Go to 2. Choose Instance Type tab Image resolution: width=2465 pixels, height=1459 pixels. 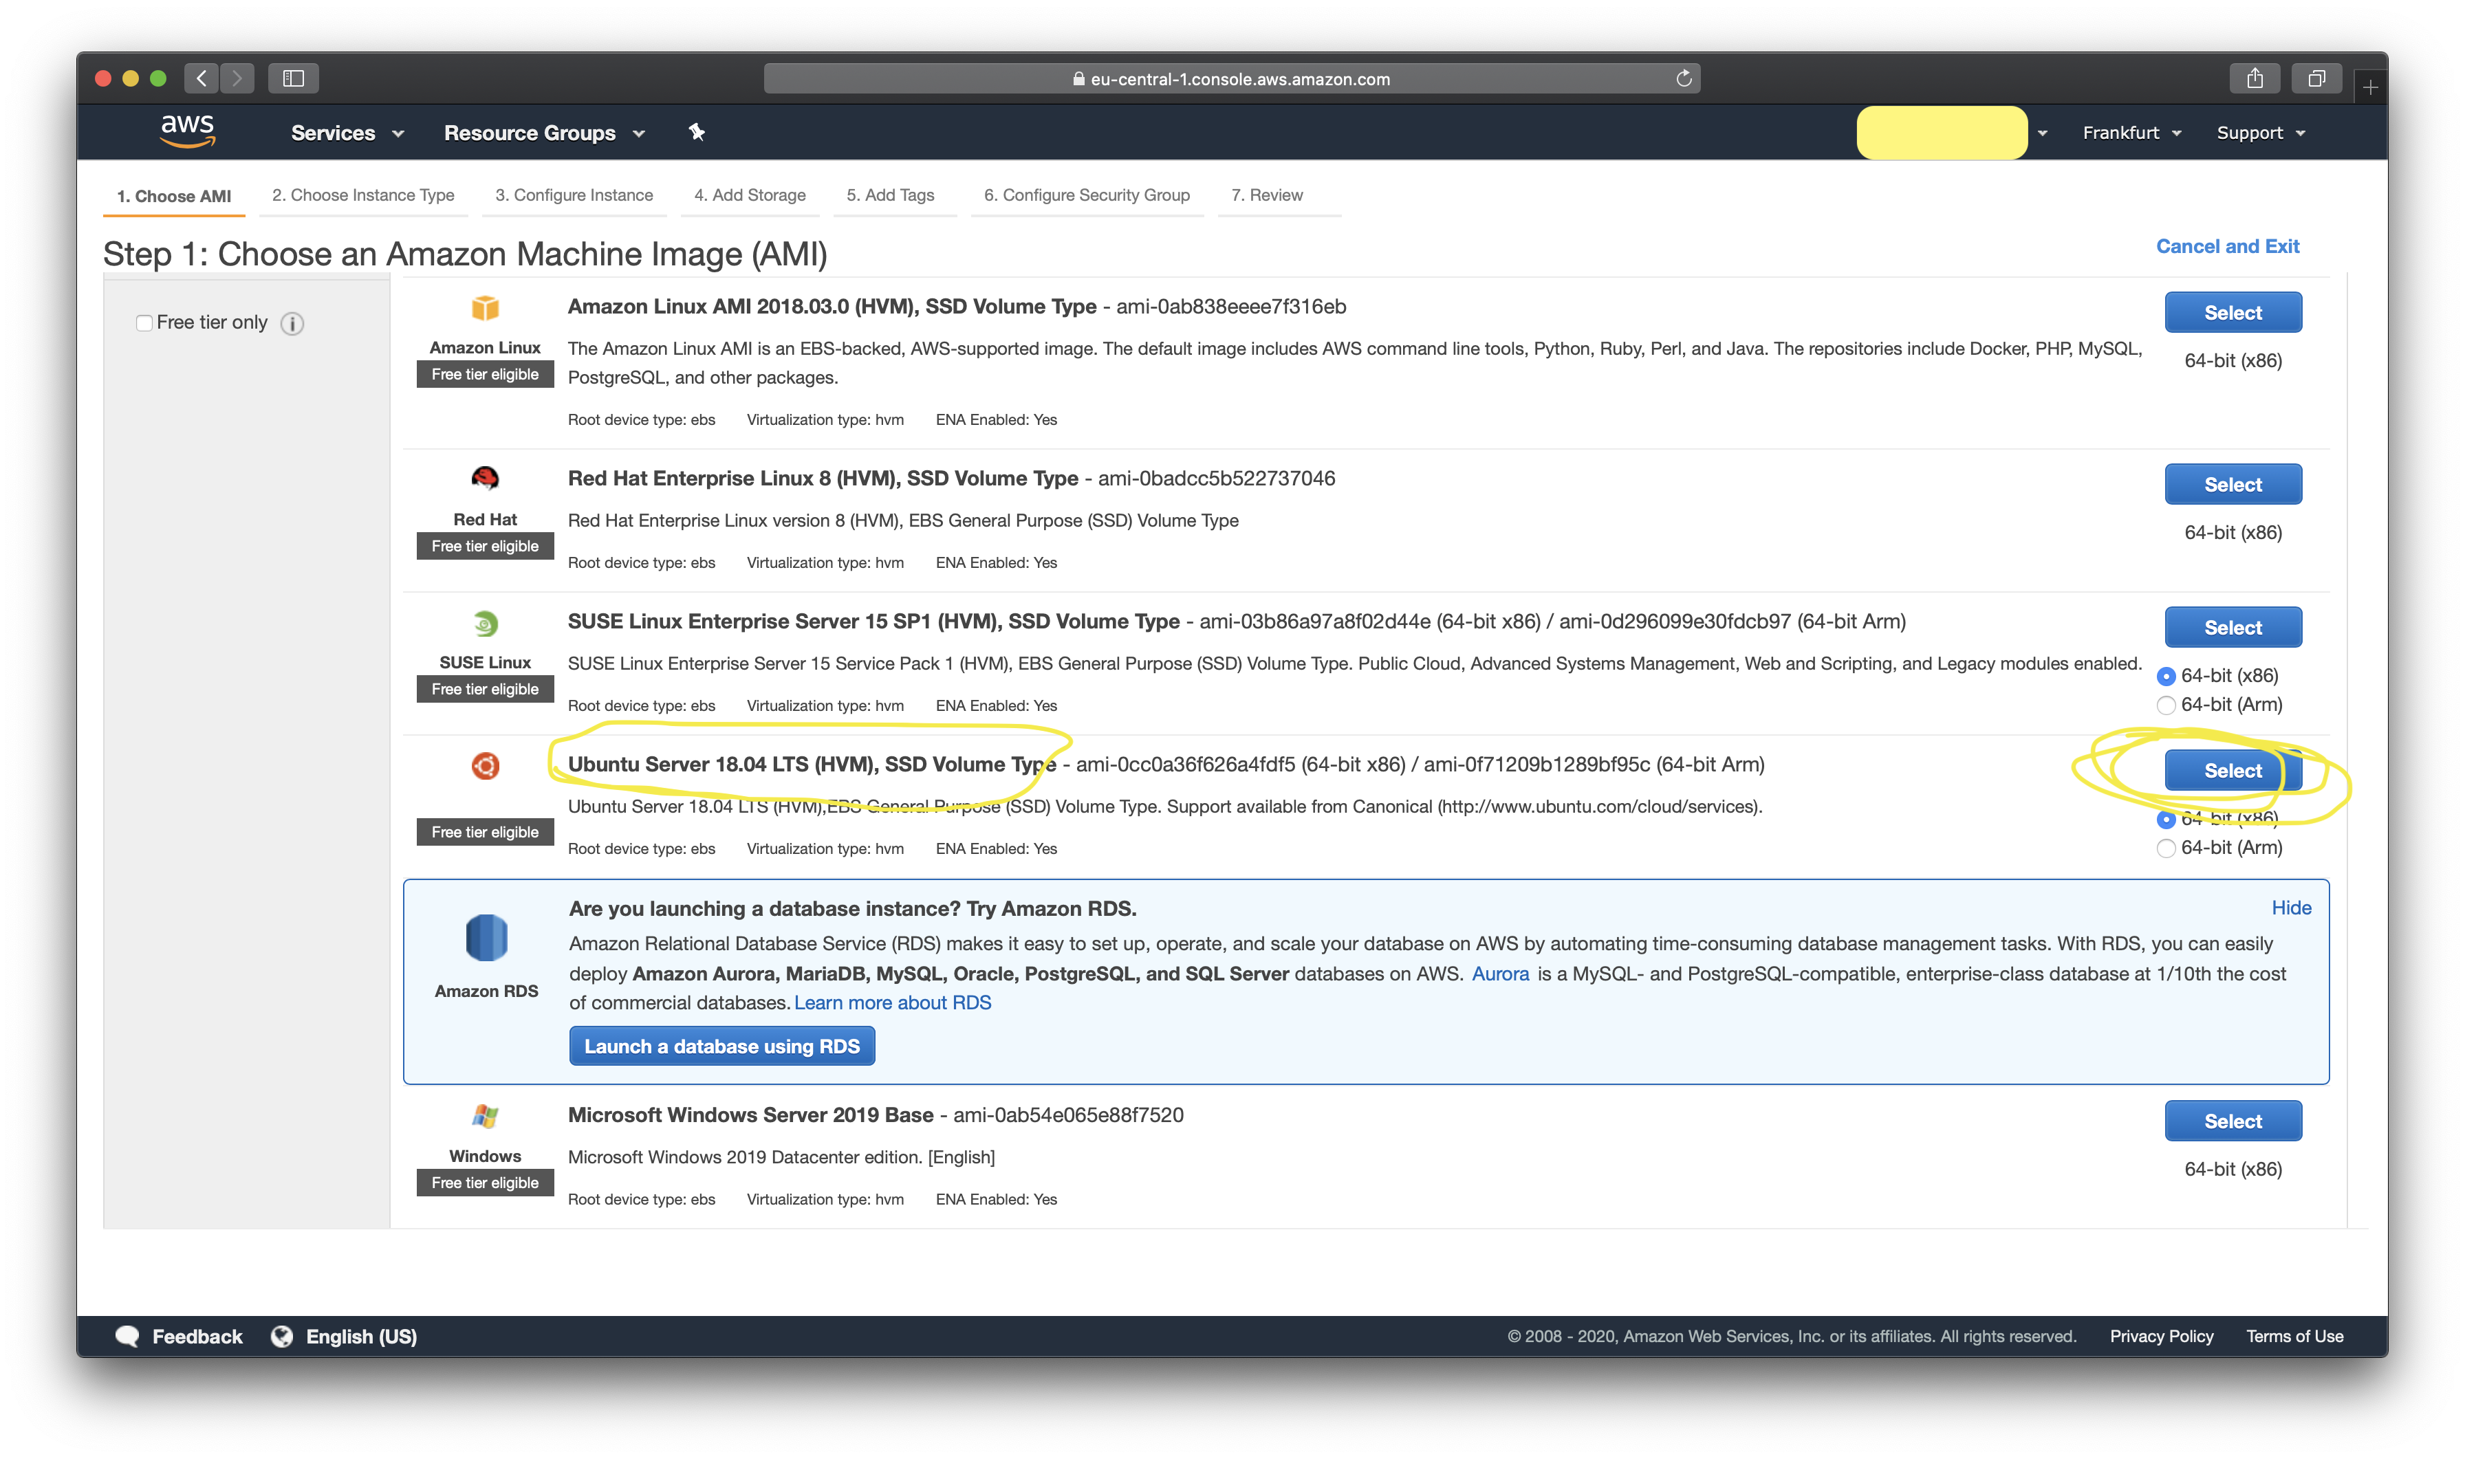pos(363,195)
